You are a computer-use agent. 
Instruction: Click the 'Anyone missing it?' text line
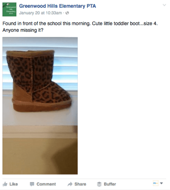[x=23, y=30]
